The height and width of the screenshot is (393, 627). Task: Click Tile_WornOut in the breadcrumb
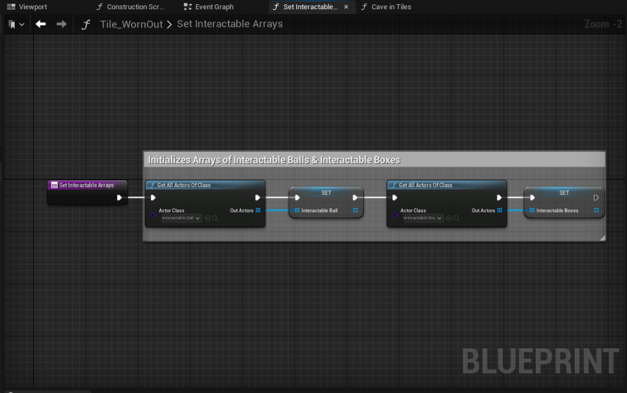[131, 24]
